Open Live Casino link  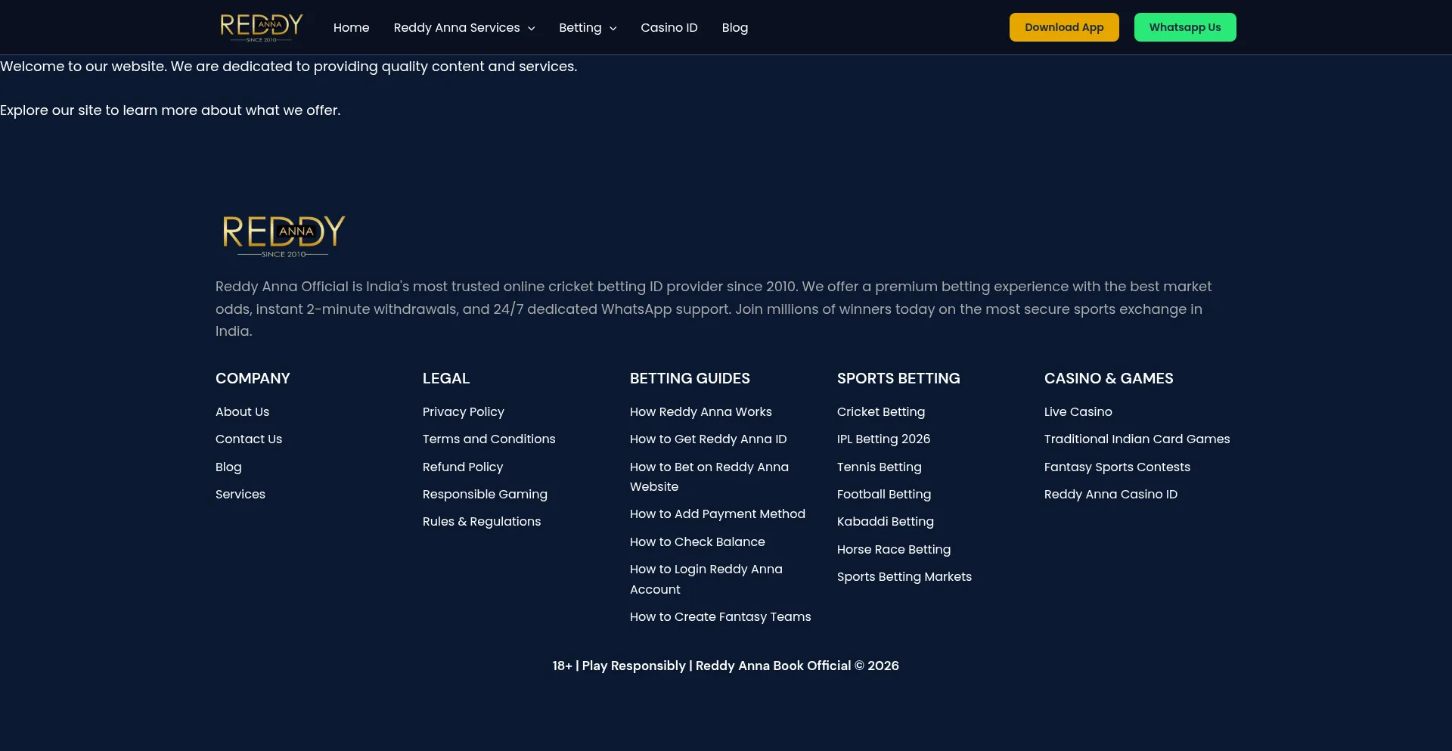[x=1078, y=411]
